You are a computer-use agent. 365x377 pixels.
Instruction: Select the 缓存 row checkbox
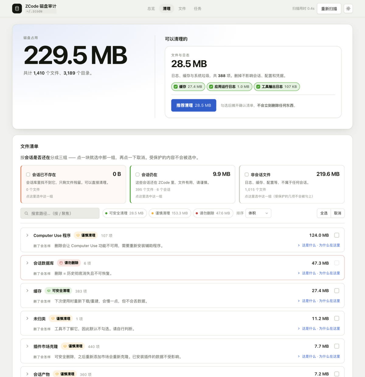point(337,291)
